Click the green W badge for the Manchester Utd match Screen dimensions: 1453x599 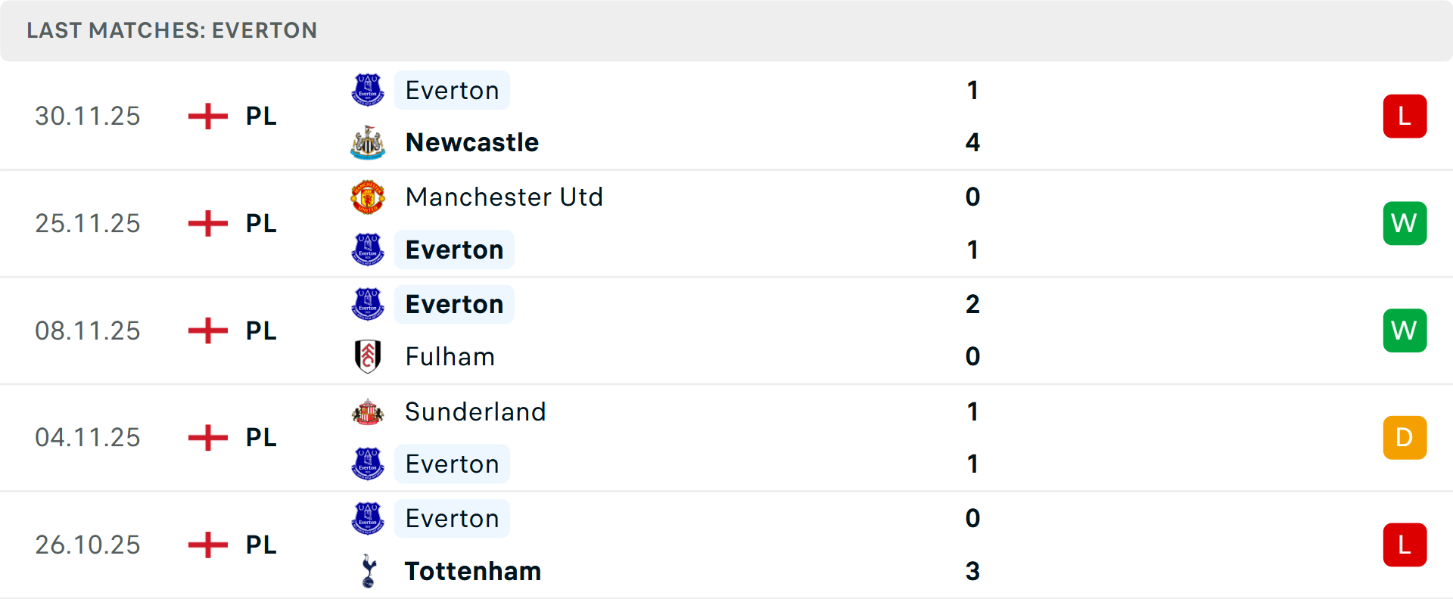point(1405,223)
